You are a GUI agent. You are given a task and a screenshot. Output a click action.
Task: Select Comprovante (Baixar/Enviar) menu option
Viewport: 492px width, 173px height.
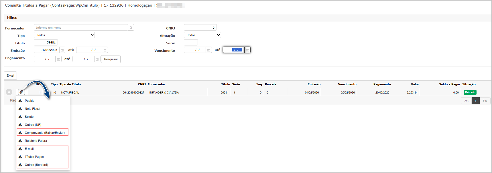coord(44,133)
